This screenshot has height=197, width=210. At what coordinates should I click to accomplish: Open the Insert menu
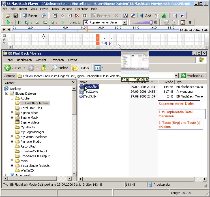[x=23, y=9]
